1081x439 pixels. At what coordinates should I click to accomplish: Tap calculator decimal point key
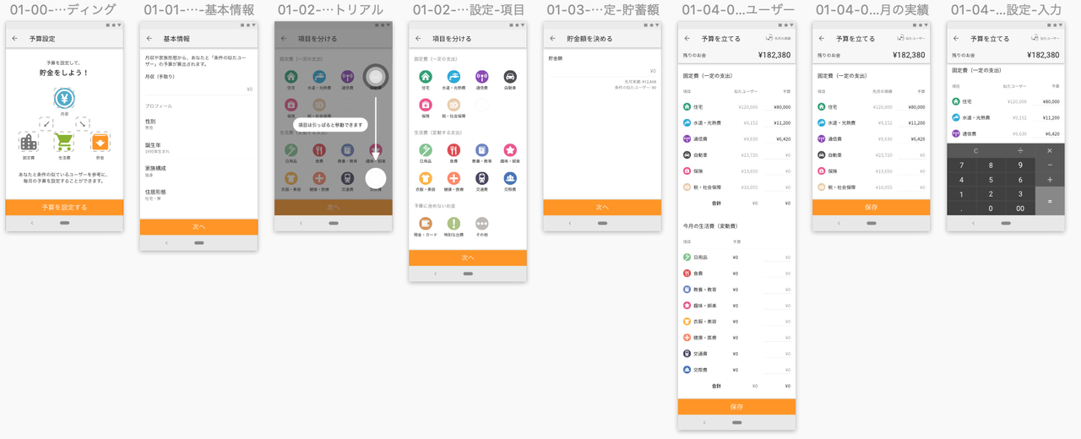click(x=961, y=209)
